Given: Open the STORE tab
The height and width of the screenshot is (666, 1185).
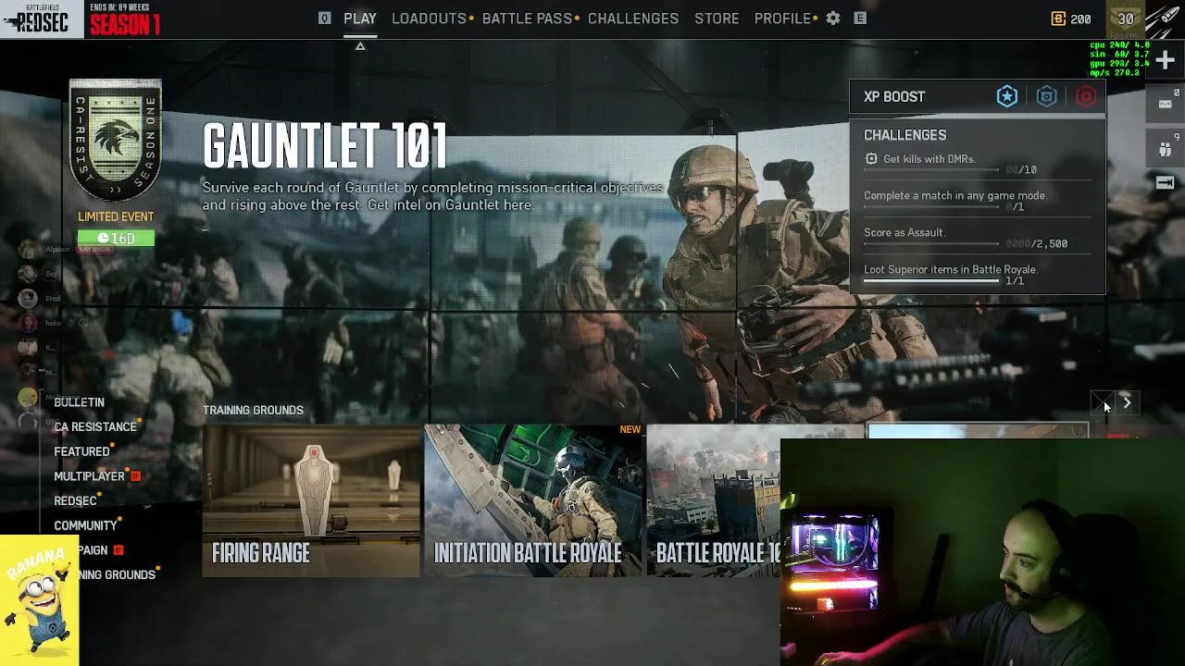Looking at the screenshot, I should [x=717, y=18].
